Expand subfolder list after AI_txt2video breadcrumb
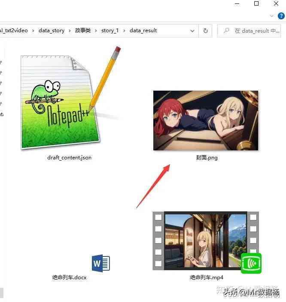 coord(33,31)
